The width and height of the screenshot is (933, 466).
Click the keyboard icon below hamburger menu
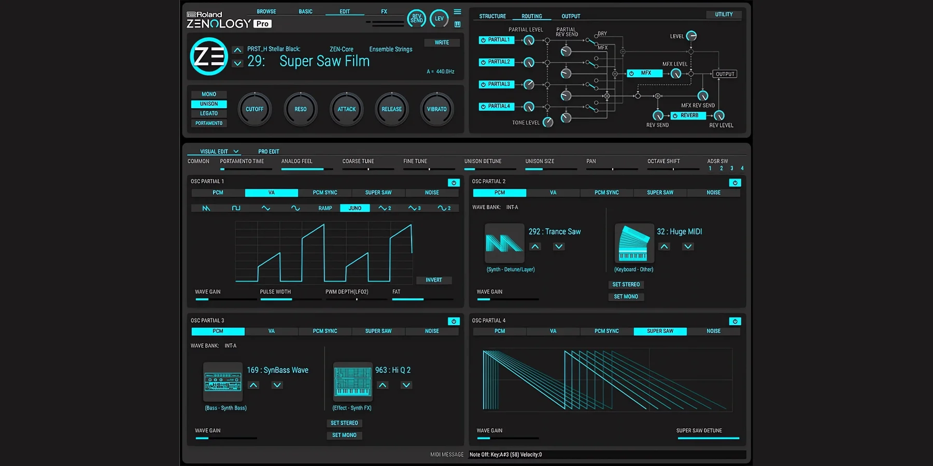point(457,24)
